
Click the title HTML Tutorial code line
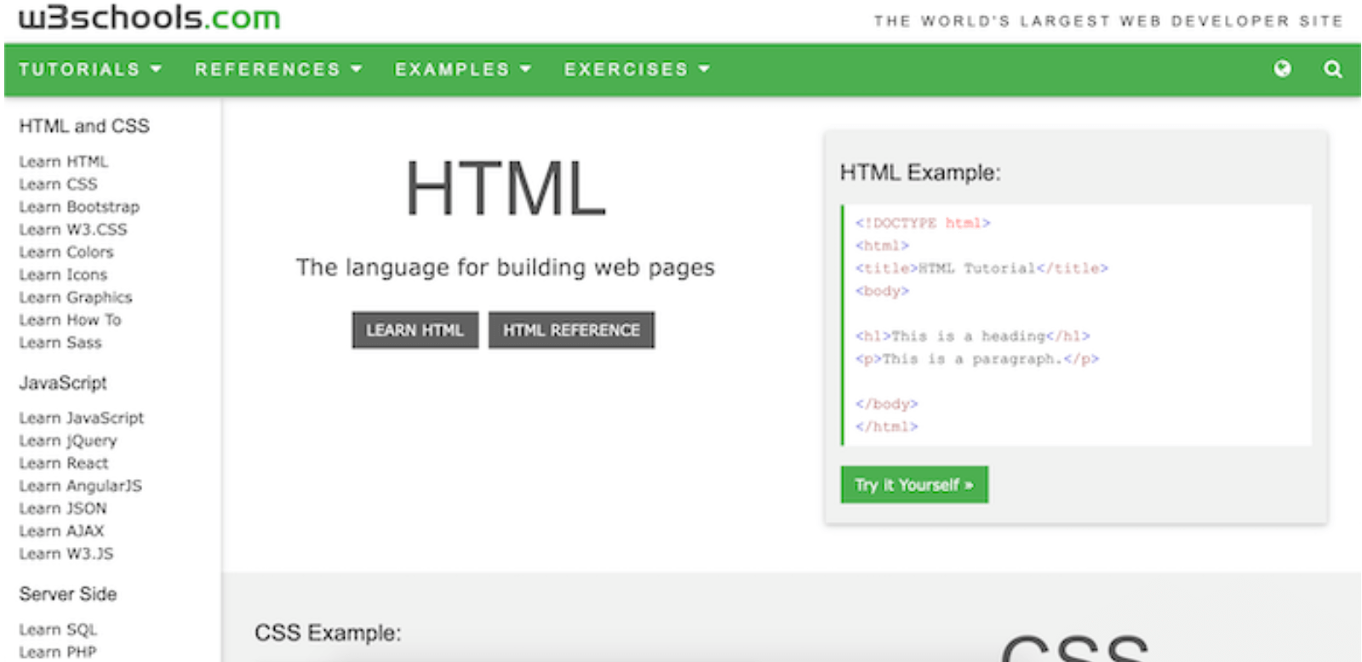tap(981, 268)
